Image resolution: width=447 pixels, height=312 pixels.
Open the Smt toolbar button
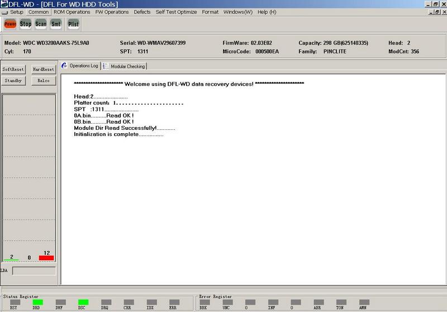tap(56, 24)
